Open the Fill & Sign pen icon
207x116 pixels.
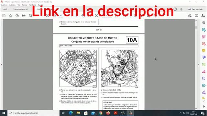(203, 92)
